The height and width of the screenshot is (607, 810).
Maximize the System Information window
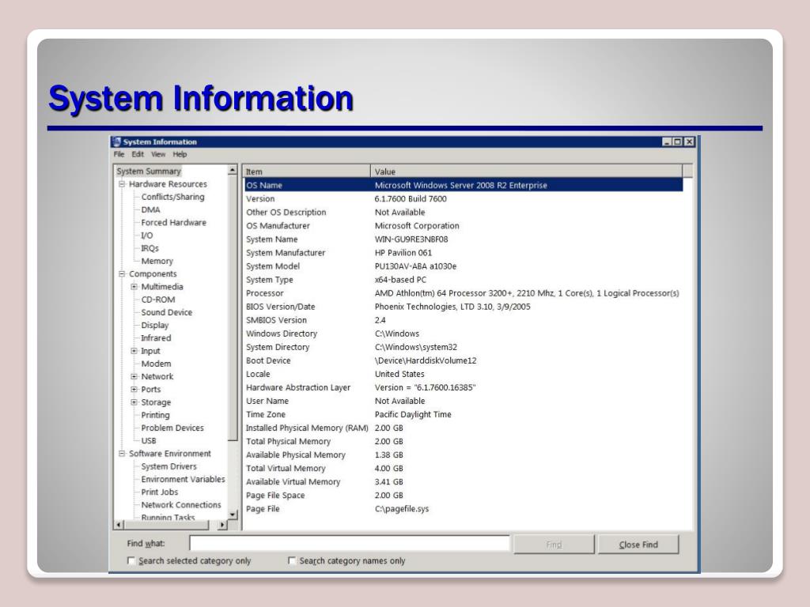(678, 142)
